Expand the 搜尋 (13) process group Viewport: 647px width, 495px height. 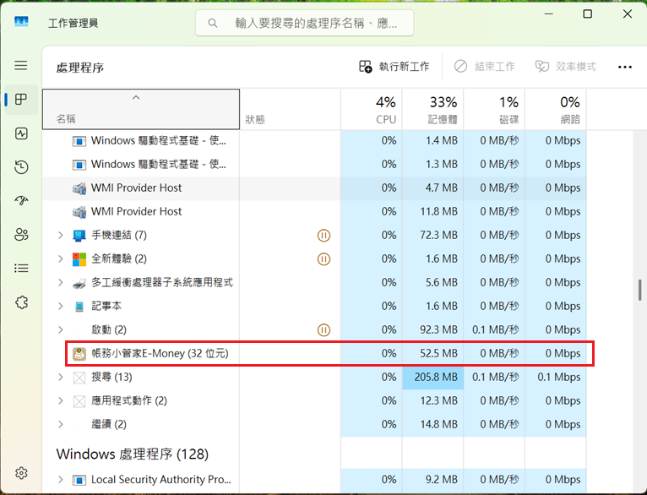coord(61,377)
